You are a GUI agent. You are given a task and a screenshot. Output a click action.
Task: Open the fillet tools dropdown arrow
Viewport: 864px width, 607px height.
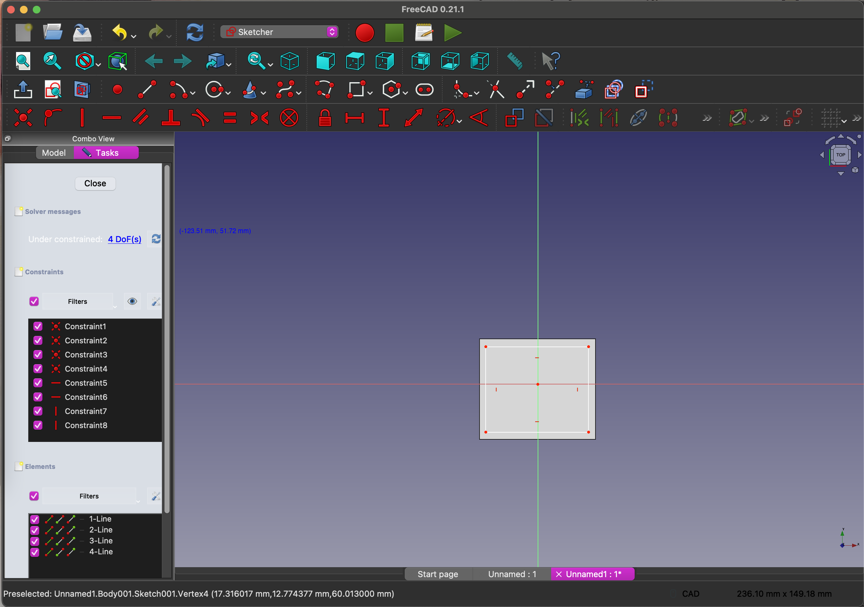pyautogui.click(x=477, y=93)
